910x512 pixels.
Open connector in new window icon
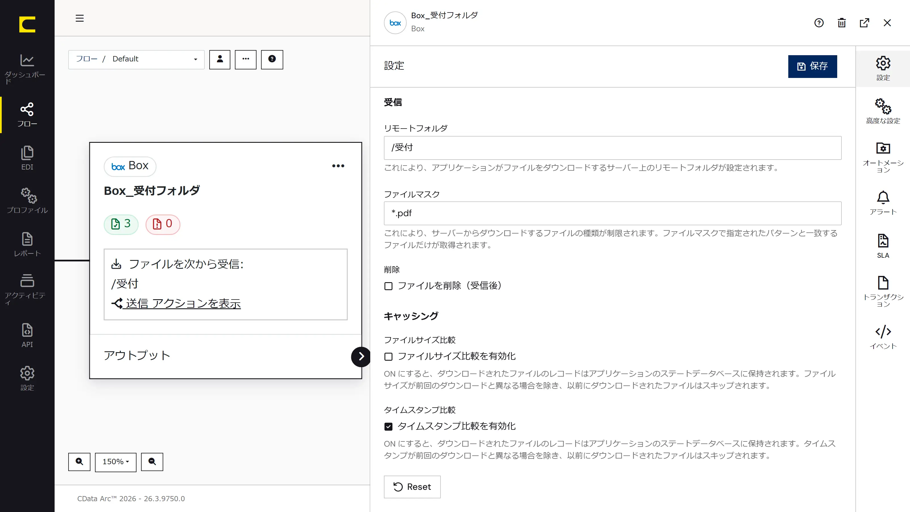click(864, 23)
